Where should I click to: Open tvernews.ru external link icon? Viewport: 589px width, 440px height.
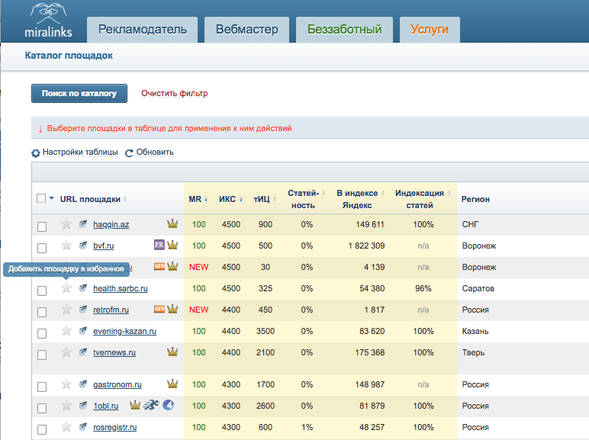[83, 352]
